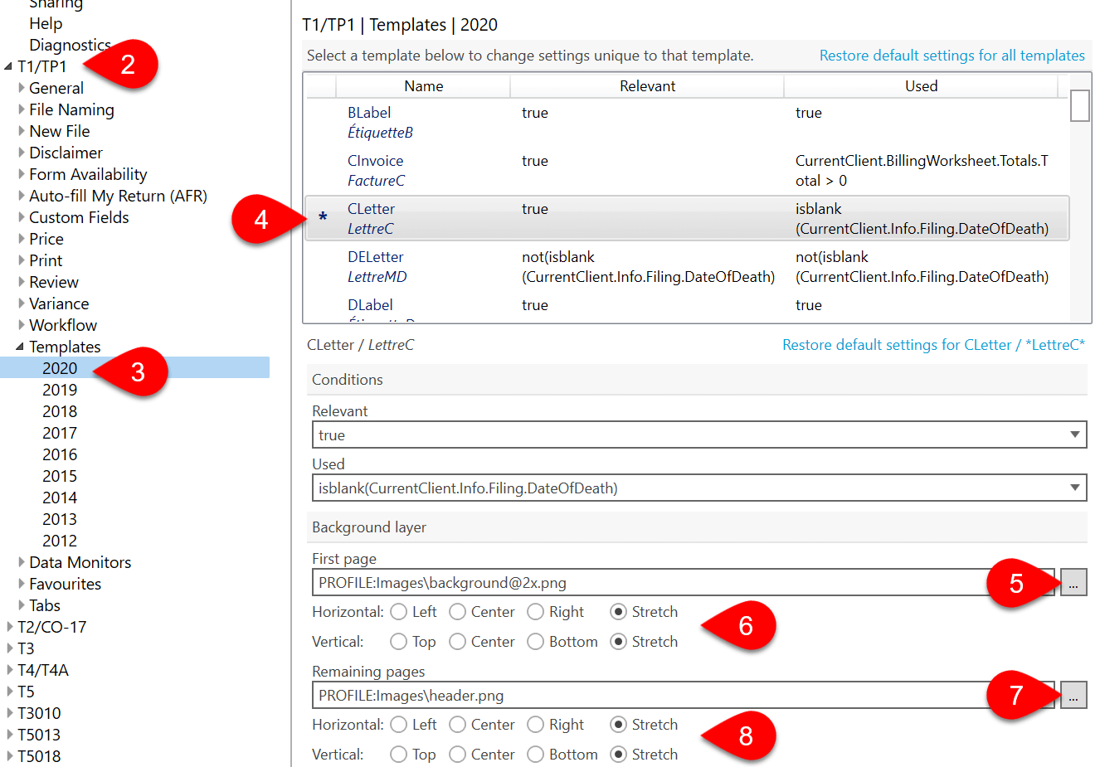Open the Diagnostics item in sidebar
The image size is (1100, 767).
coord(70,45)
